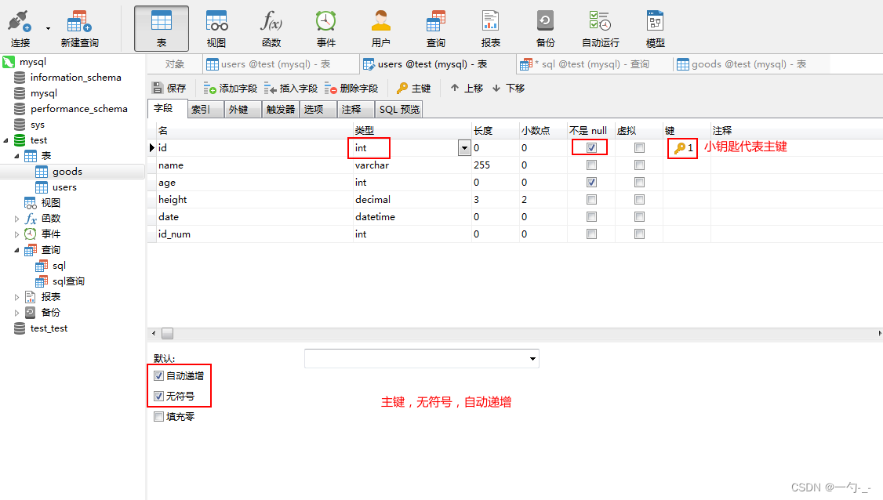
Task: Toggle 不是 null for height field
Action: pyautogui.click(x=591, y=199)
